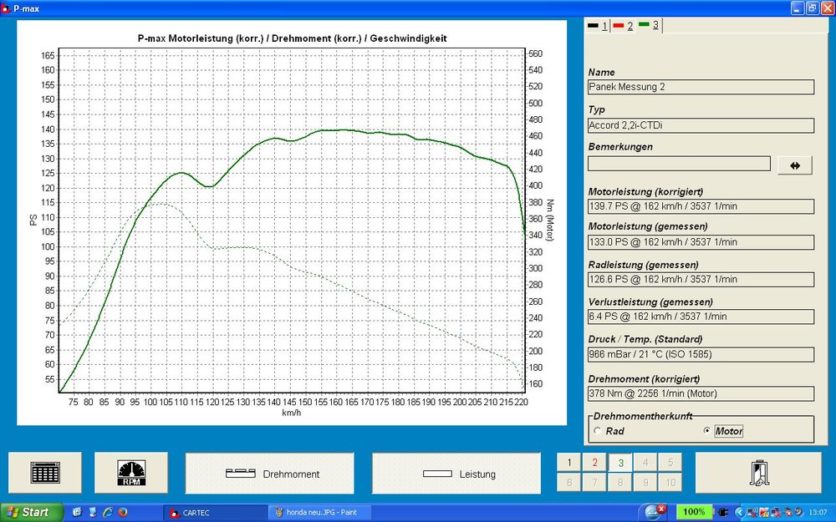Restore down the P-max window
Viewport: 836px width, 522px height.
[812, 8]
